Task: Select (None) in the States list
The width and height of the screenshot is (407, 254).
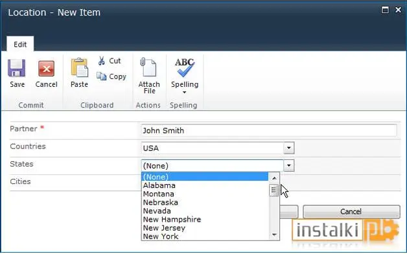Action: (x=205, y=177)
